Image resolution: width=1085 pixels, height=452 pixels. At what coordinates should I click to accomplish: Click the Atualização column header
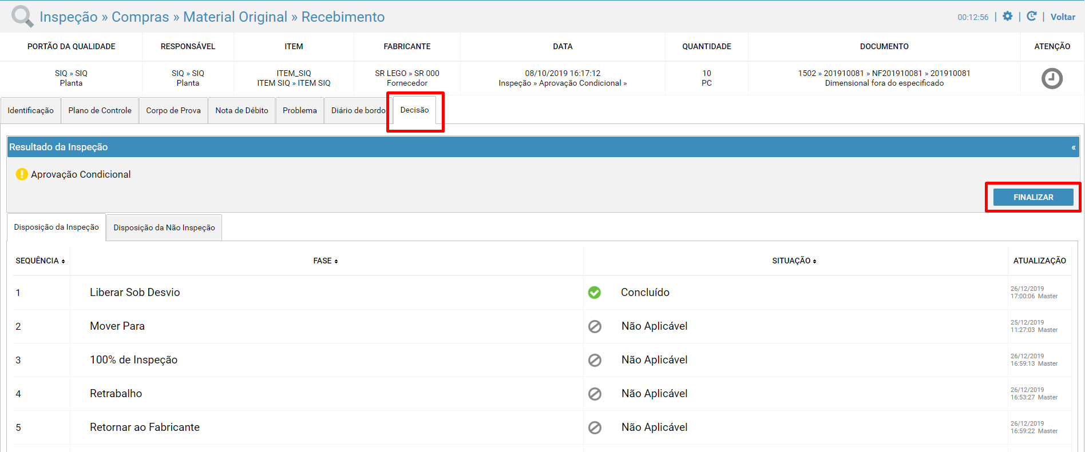click(1039, 261)
